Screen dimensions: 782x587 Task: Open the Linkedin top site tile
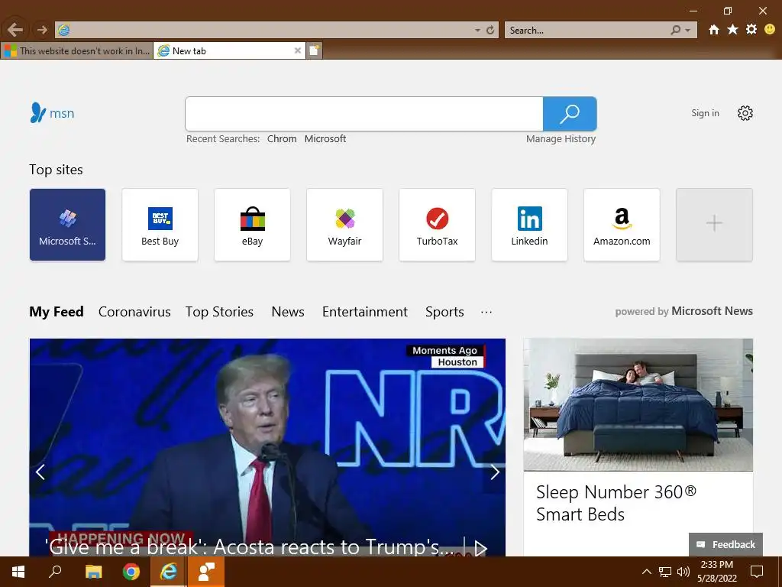[x=530, y=225]
